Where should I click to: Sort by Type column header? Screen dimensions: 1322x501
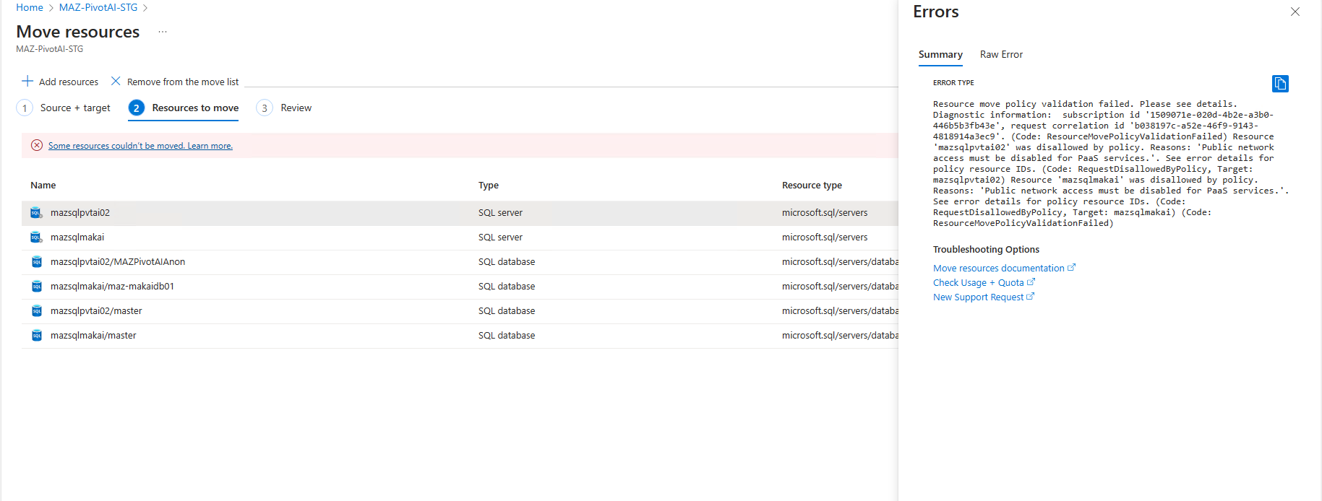[489, 186]
